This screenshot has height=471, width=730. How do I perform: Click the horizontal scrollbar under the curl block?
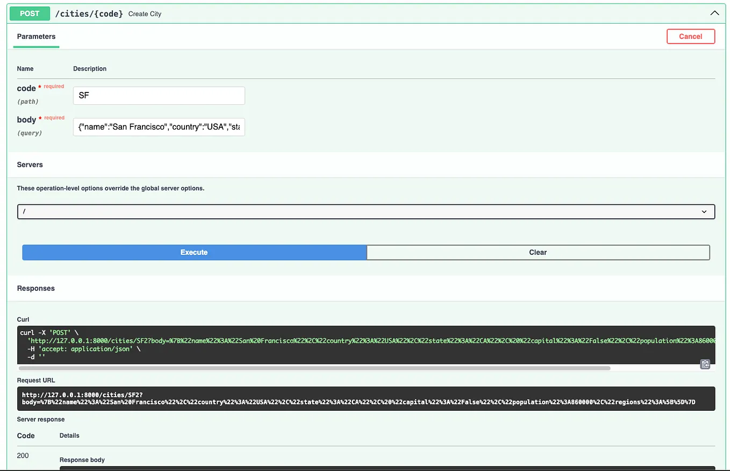click(314, 368)
